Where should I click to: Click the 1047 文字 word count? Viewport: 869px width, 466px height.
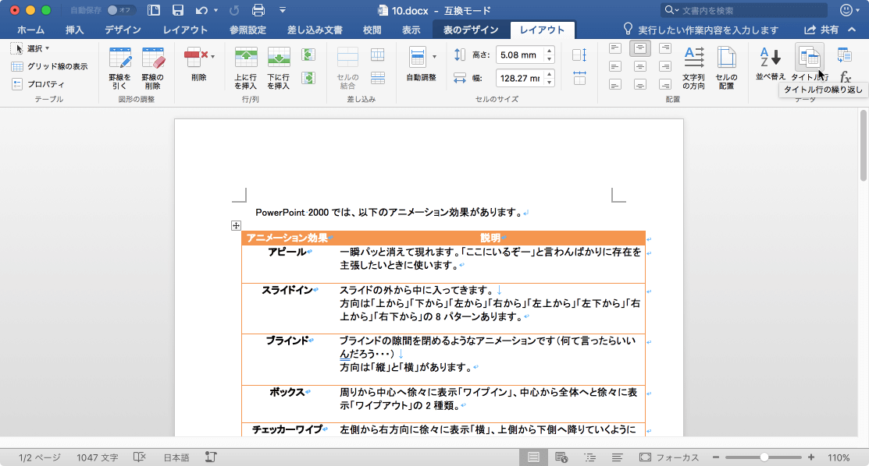coord(97,457)
